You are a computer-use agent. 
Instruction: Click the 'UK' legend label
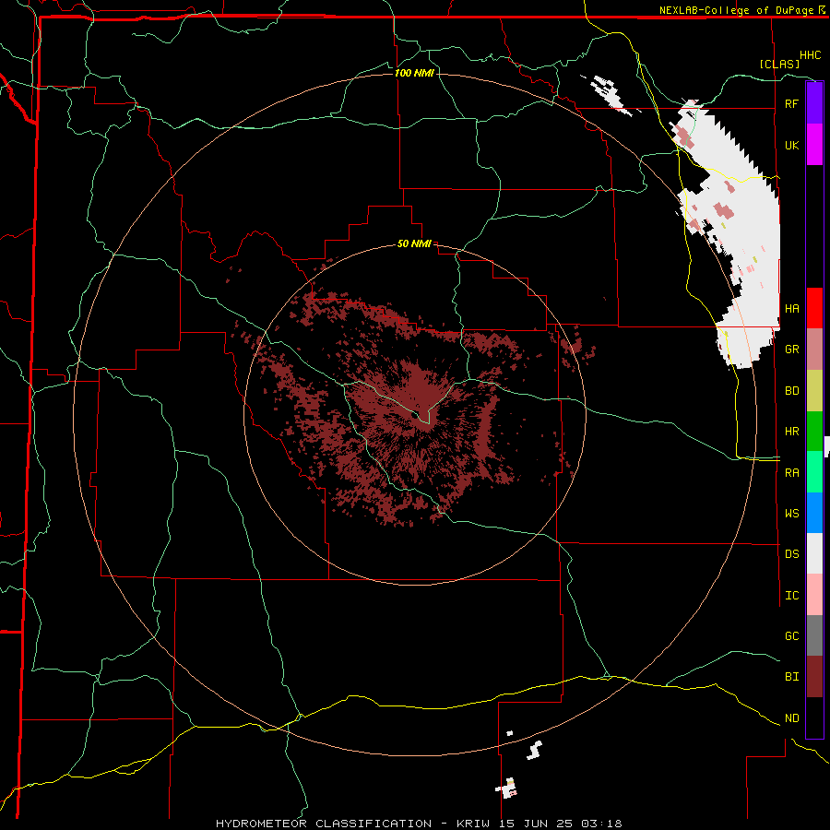tap(791, 145)
